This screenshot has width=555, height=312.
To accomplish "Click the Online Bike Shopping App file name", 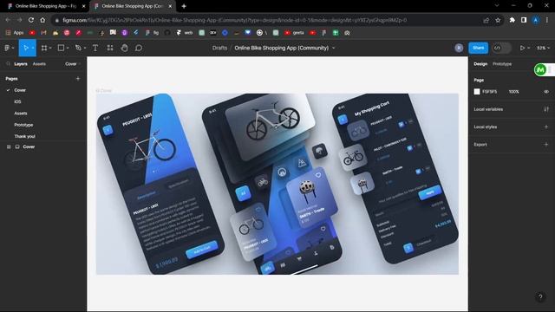I will click(281, 48).
